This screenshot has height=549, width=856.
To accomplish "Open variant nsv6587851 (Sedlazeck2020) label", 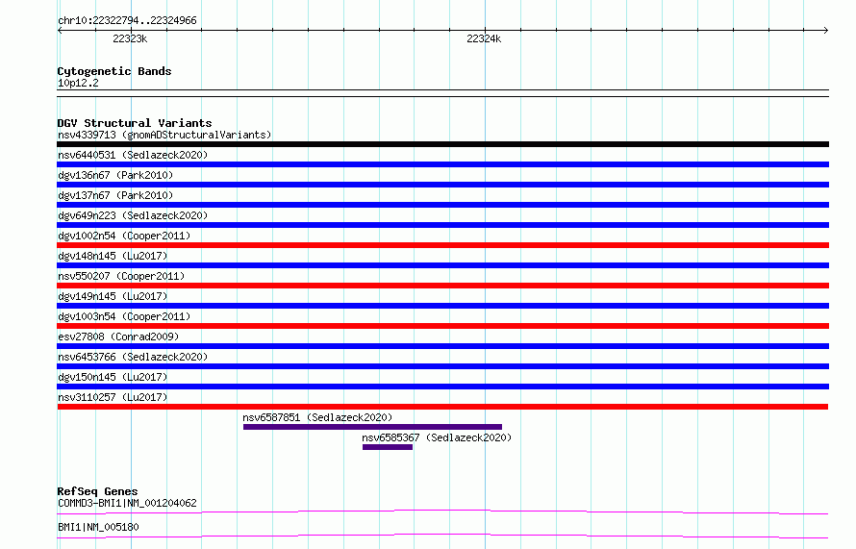I will pyautogui.click(x=317, y=417).
